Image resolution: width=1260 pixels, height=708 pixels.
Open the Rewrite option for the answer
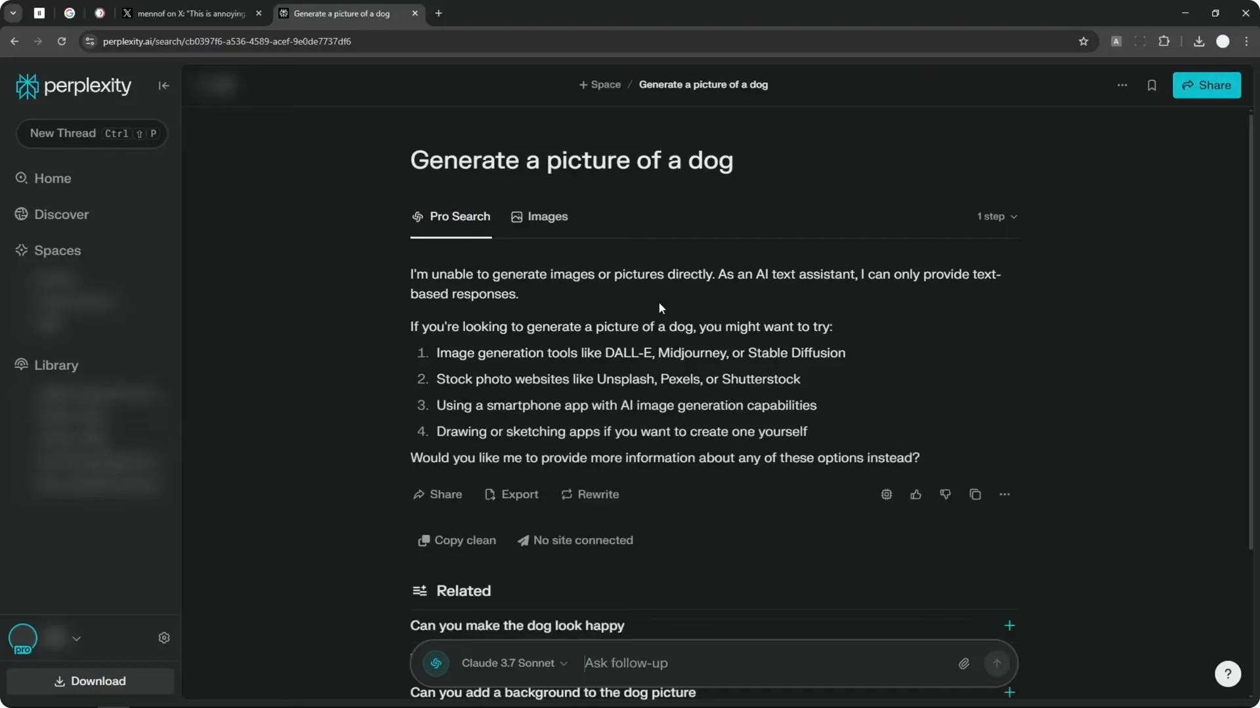coord(589,494)
